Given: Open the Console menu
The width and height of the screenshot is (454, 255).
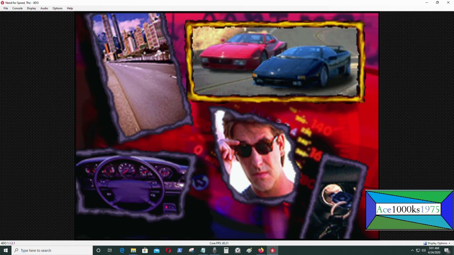Looking at the screenshot, I should (17, 8).
